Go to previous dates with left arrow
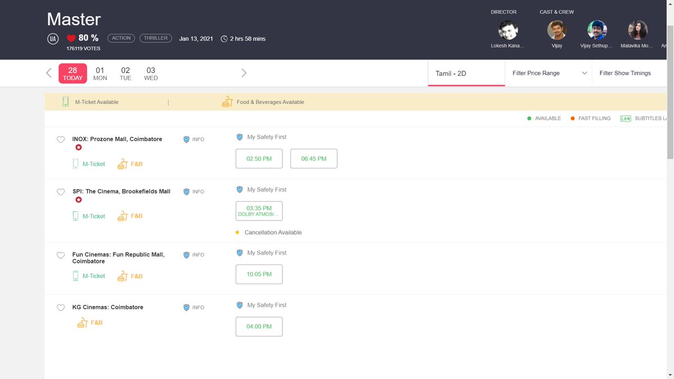 [49, 73]
